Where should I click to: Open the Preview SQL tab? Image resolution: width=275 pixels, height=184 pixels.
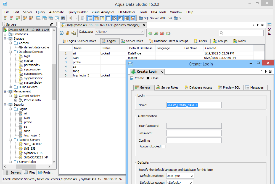click(x=229, y=87)
